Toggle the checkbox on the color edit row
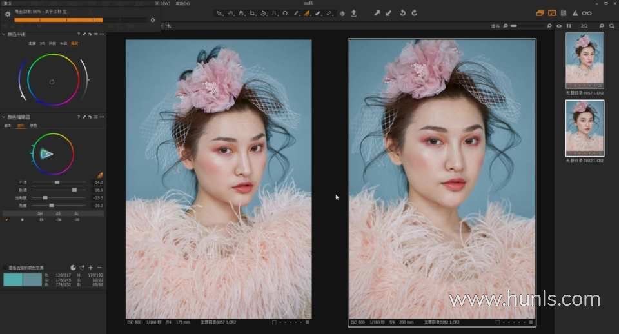The width and height of the screenshot is (619, 334). click(7, 219)
